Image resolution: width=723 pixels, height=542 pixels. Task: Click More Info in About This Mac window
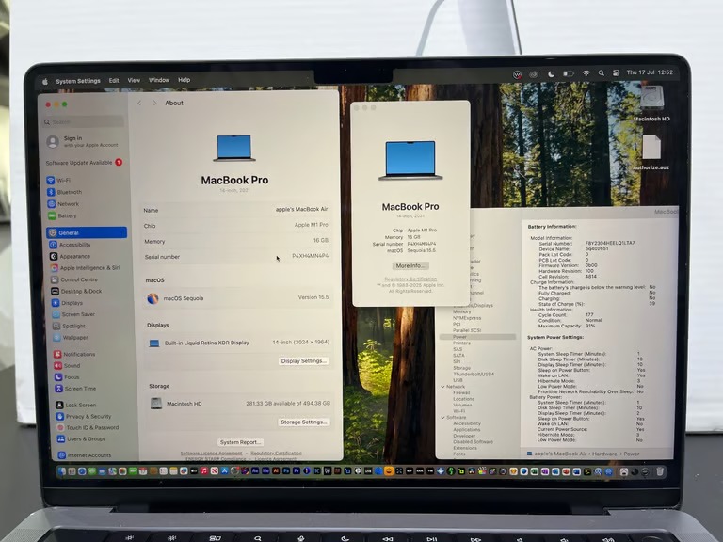[410, 266]
